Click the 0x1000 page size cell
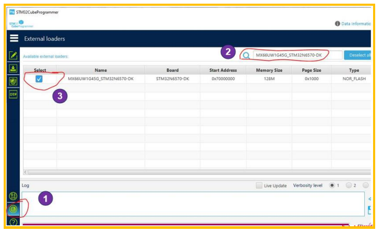Screen dimensions: 382x232 (x=311, y=79)
